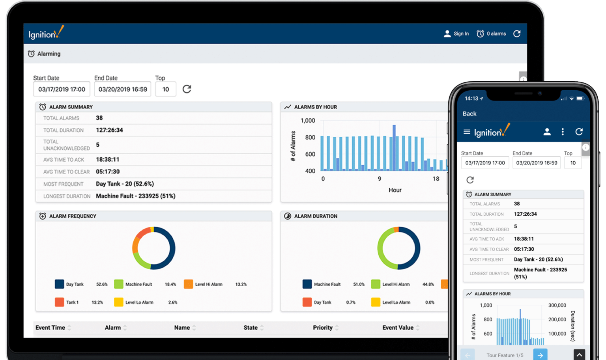Screen dimensions: 606x360
Task: Click the Alarms by Hour chart icon
Action: pos(287,106)
